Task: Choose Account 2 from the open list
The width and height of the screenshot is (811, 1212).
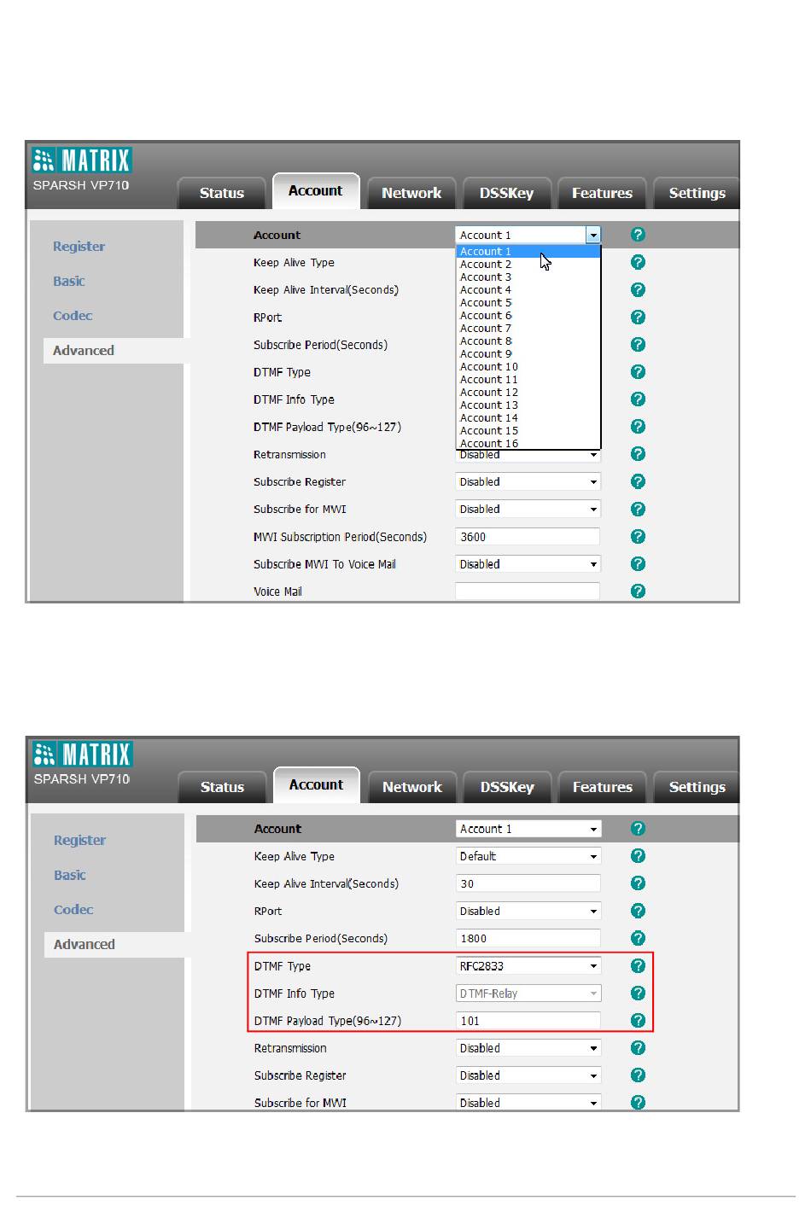Action: pyautogui.click(x=528, y=265)
